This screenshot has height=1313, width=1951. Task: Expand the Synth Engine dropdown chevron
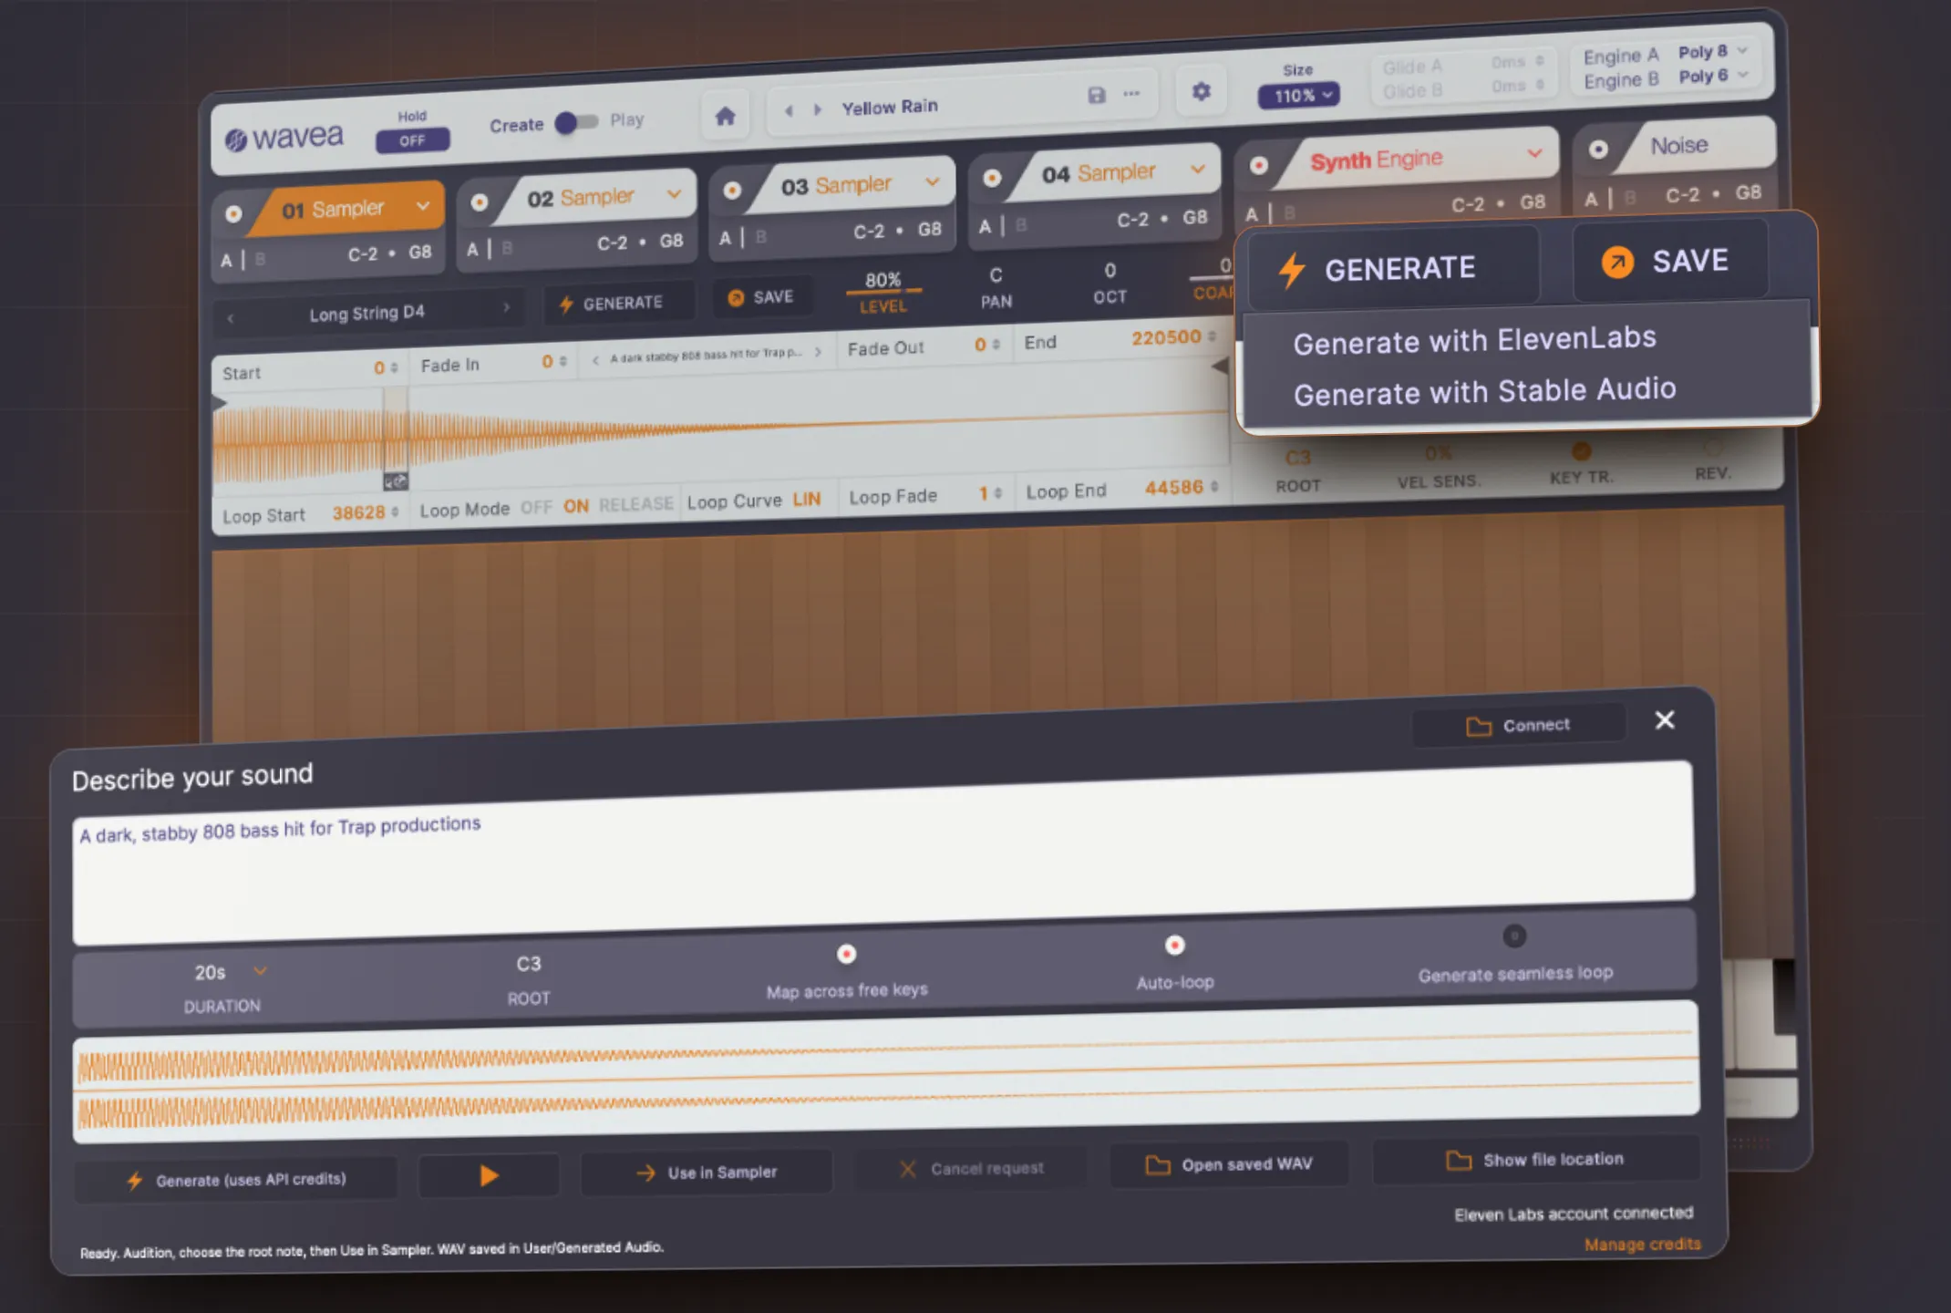(1535, 153)
